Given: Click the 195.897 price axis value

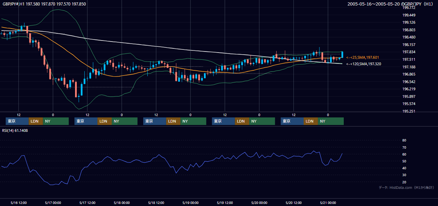Looking at the screenshot, I should coord(409,96).
